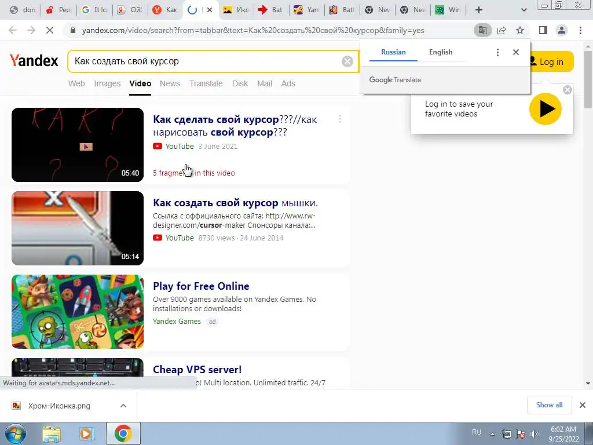Click the Yandex logo
593x445 pixels.
[x=34, y=60]
